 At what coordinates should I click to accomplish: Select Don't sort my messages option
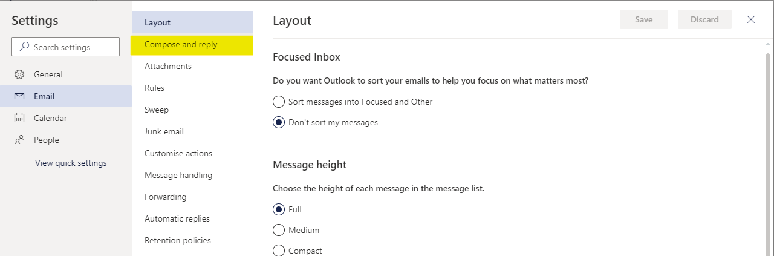[279, 122]
